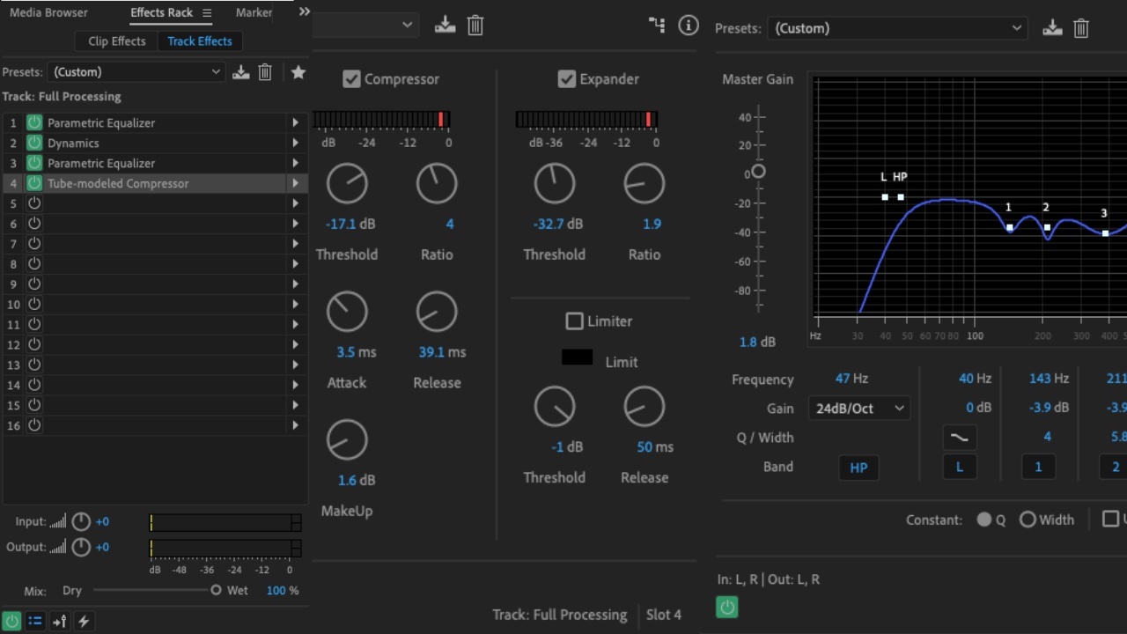Viewport: 1127px width, 634px height.
Task: Delete the Effects Rack preset
Action: click(x=265, y=72)
